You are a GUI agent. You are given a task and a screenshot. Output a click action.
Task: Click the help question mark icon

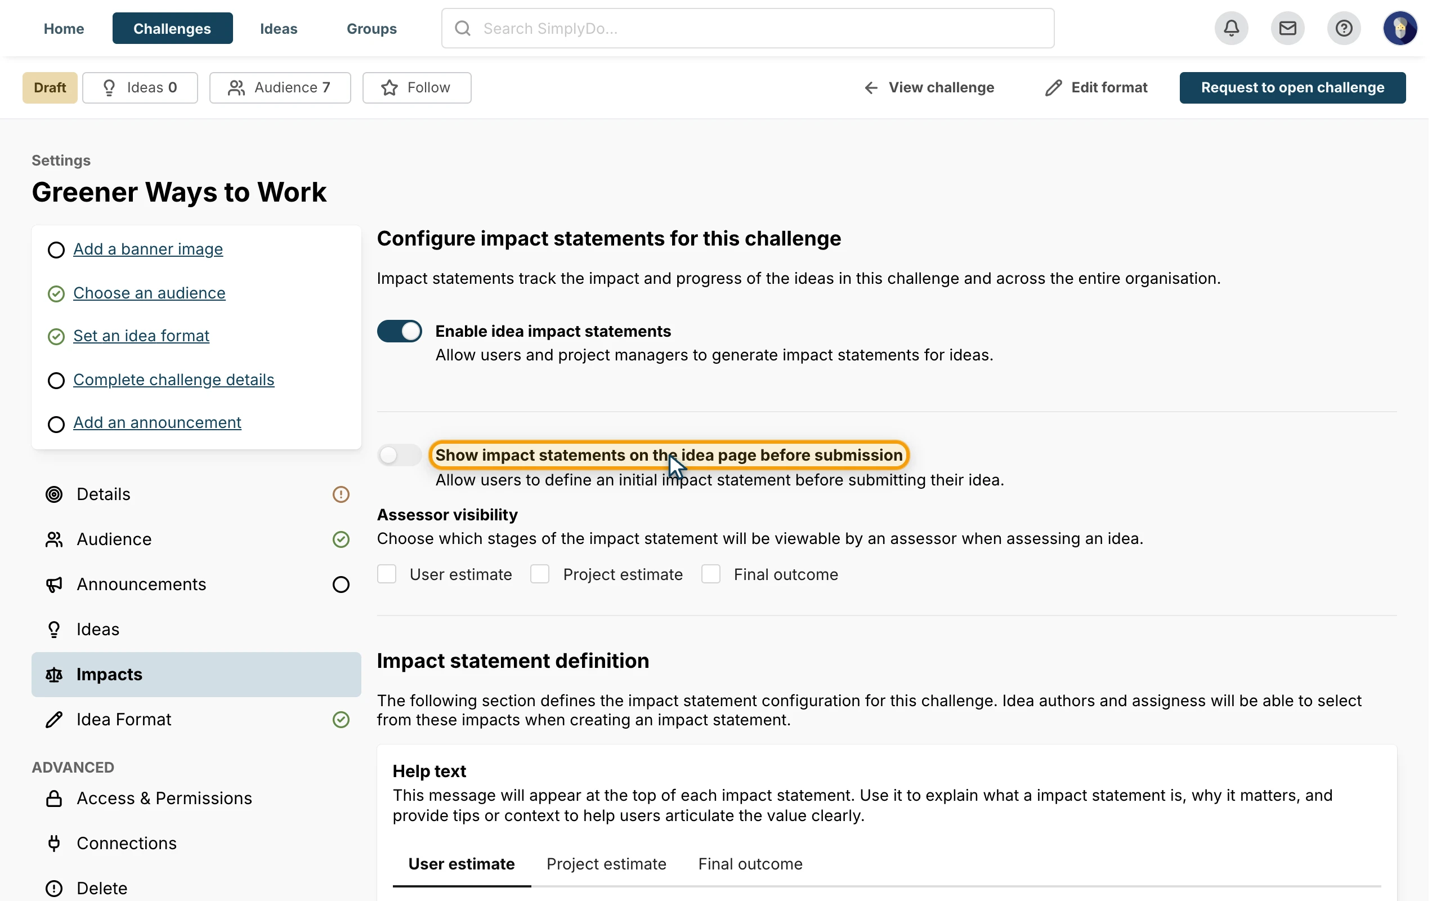[1344, 28]
